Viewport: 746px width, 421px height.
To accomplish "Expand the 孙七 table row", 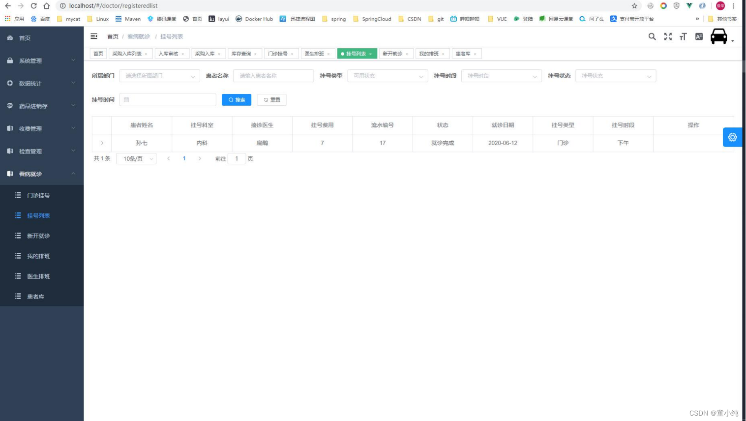I will point(102,143).
